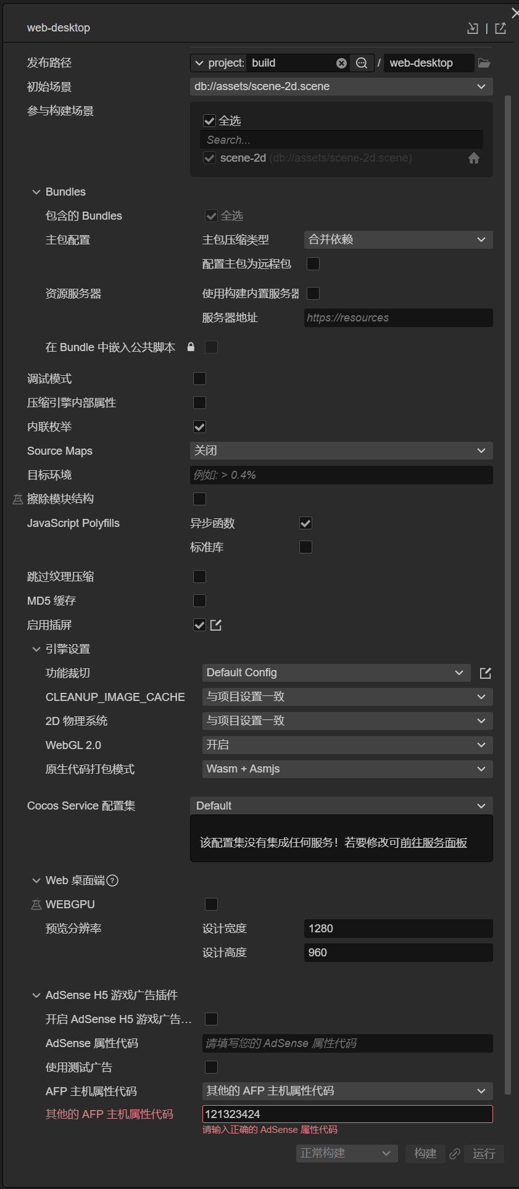Collapse AdSense H5 游戏广告插件 section
The height and width of the screenshot is (1189, 519).
click(36, 995)
